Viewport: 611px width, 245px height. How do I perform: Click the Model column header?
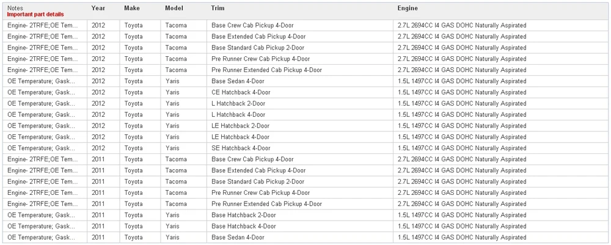point(174,8)
